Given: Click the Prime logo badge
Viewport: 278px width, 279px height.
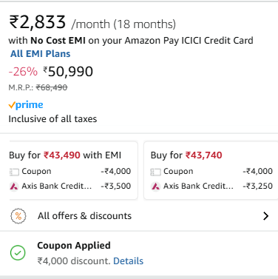Looking at the screenshot, I should click(x=26, y=105).
